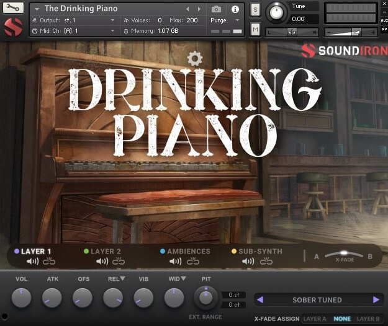This screenshot has width=388, height=326.
Task: Click the OFS knob
Action: (83, 297)
